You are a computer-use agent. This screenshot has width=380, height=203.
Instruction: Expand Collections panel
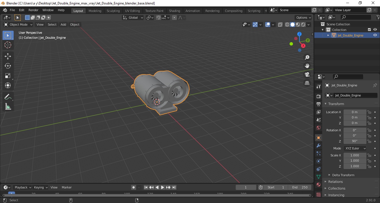337,188
